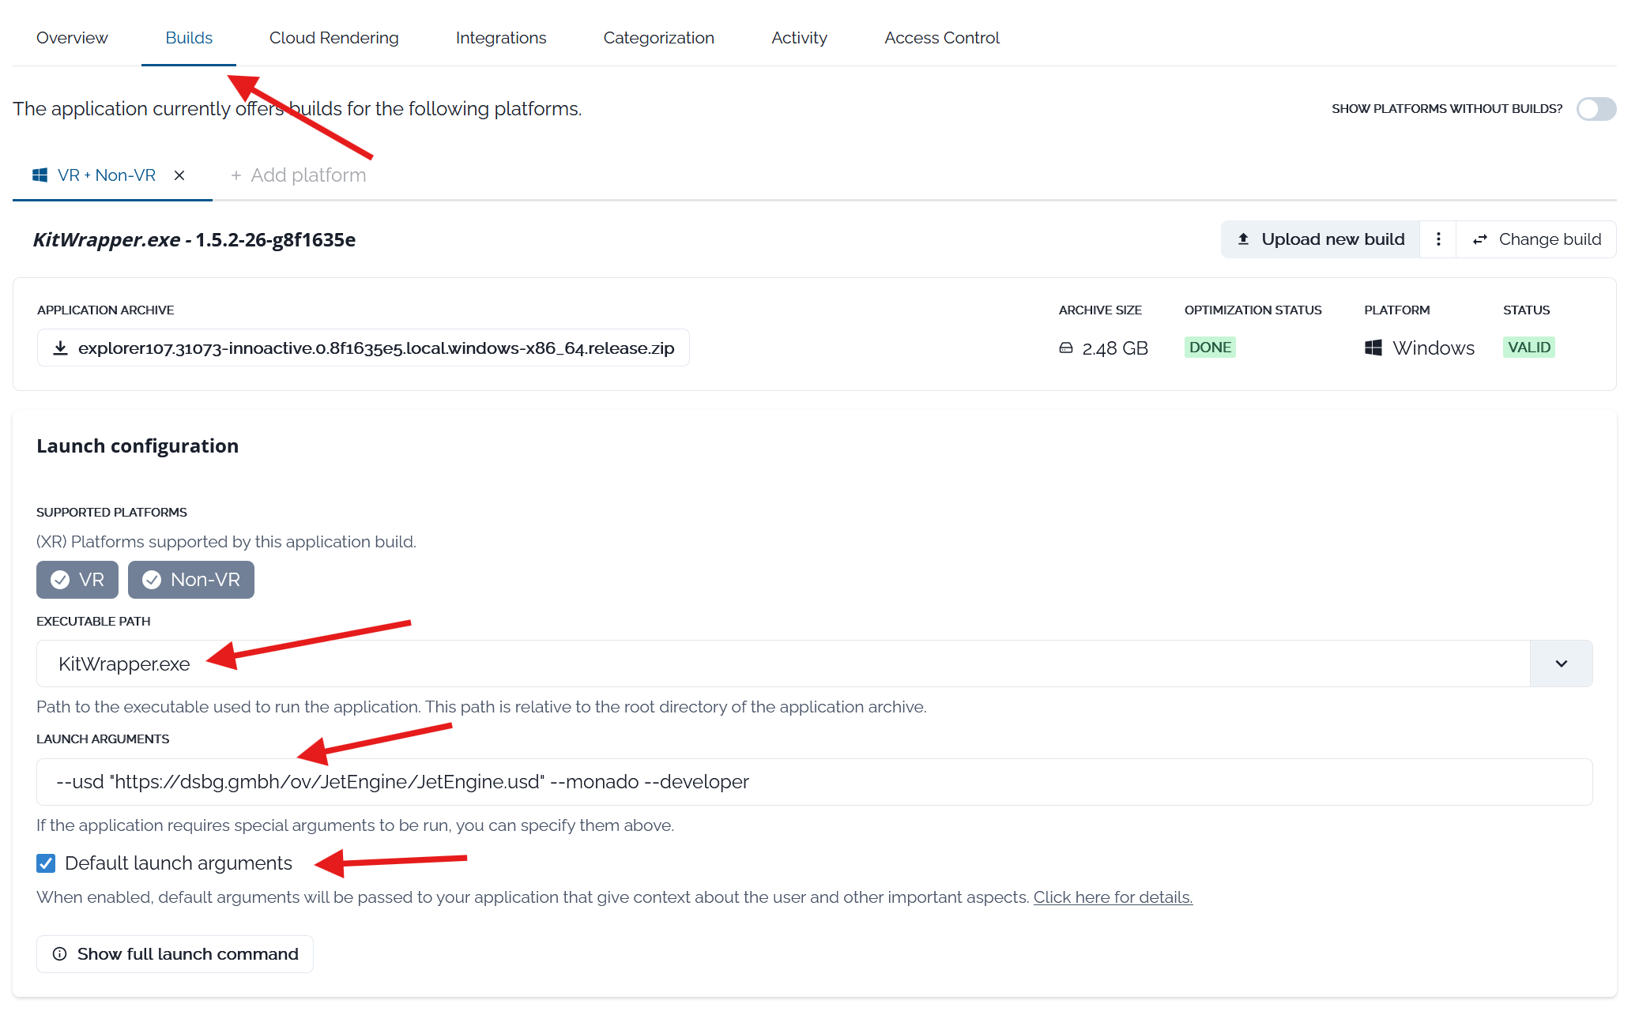
Task: Toggle Show platforms without builds switch
Action: pyautogui.click(x=1596, y=109)
